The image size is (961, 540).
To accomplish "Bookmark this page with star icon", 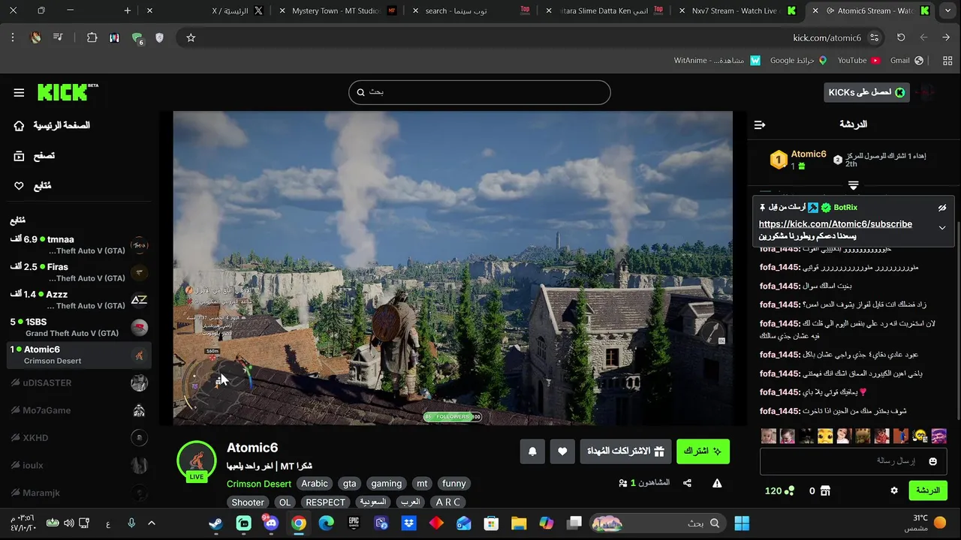I will [191, 37].
